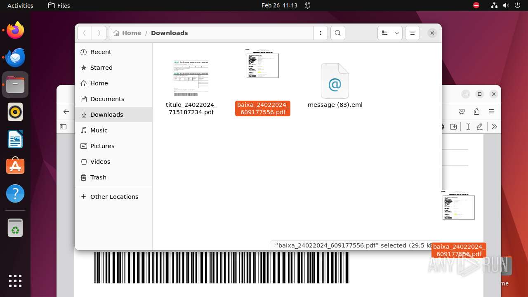This screenshot has height=297, width=528.
Task: Launch Firefox from the dock
Action: (15, 30)
